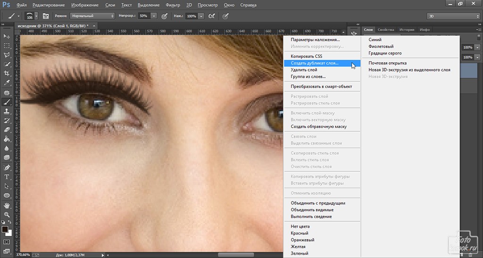Choose Создать дубликат слоя

[322, 63]
